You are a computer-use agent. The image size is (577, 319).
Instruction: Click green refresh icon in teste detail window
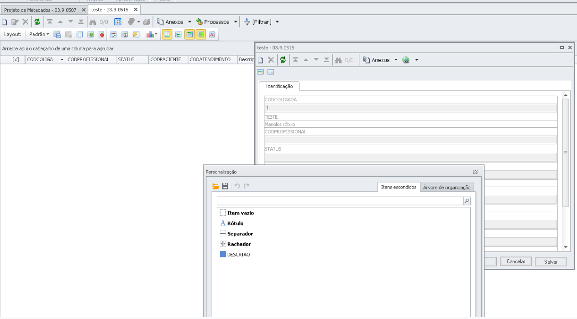click(283, 60)
